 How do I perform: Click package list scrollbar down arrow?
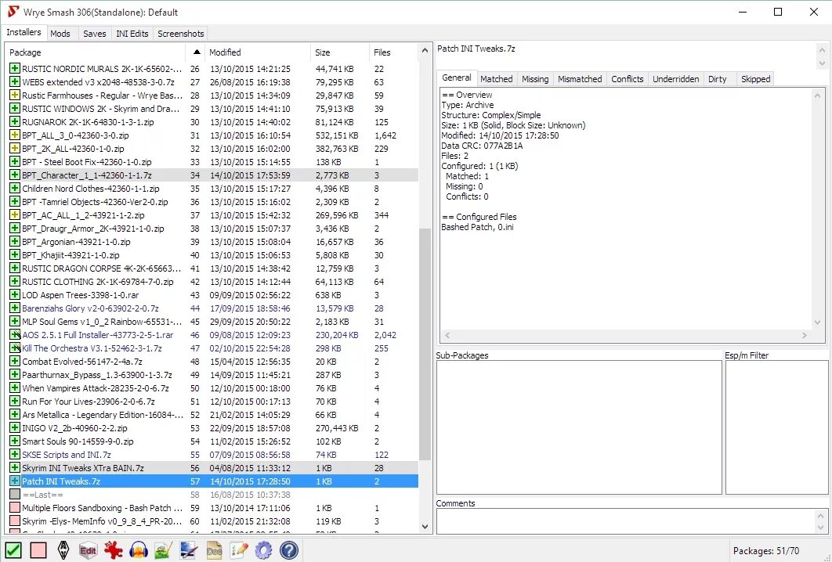425,527
